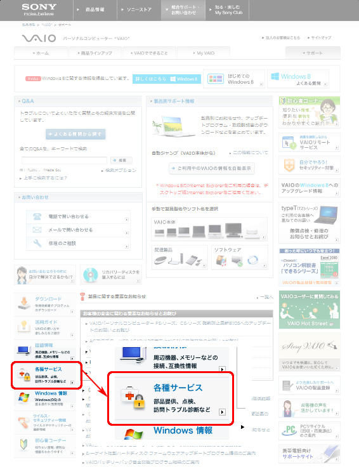Open VAIOのWindows 8へのアップグレード情報 banner
This screenshot has height=467, width=359.
tap(310, 188)
